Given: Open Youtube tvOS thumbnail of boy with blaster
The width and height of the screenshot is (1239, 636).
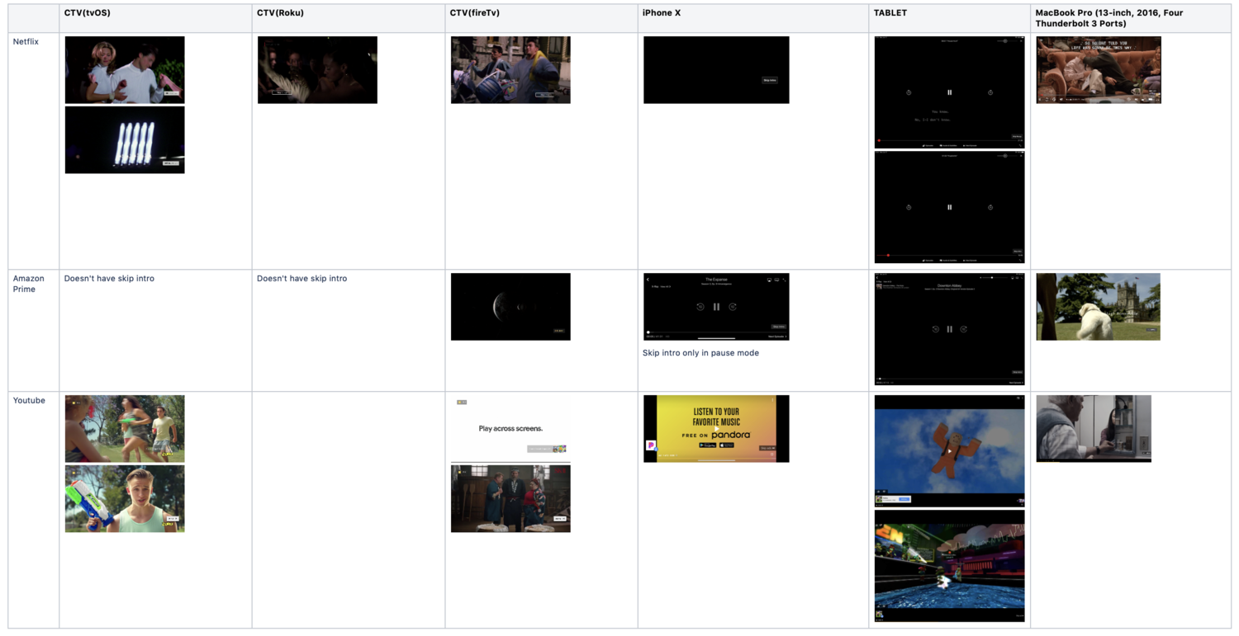Looking at the screenshot, I should point(125,499).
